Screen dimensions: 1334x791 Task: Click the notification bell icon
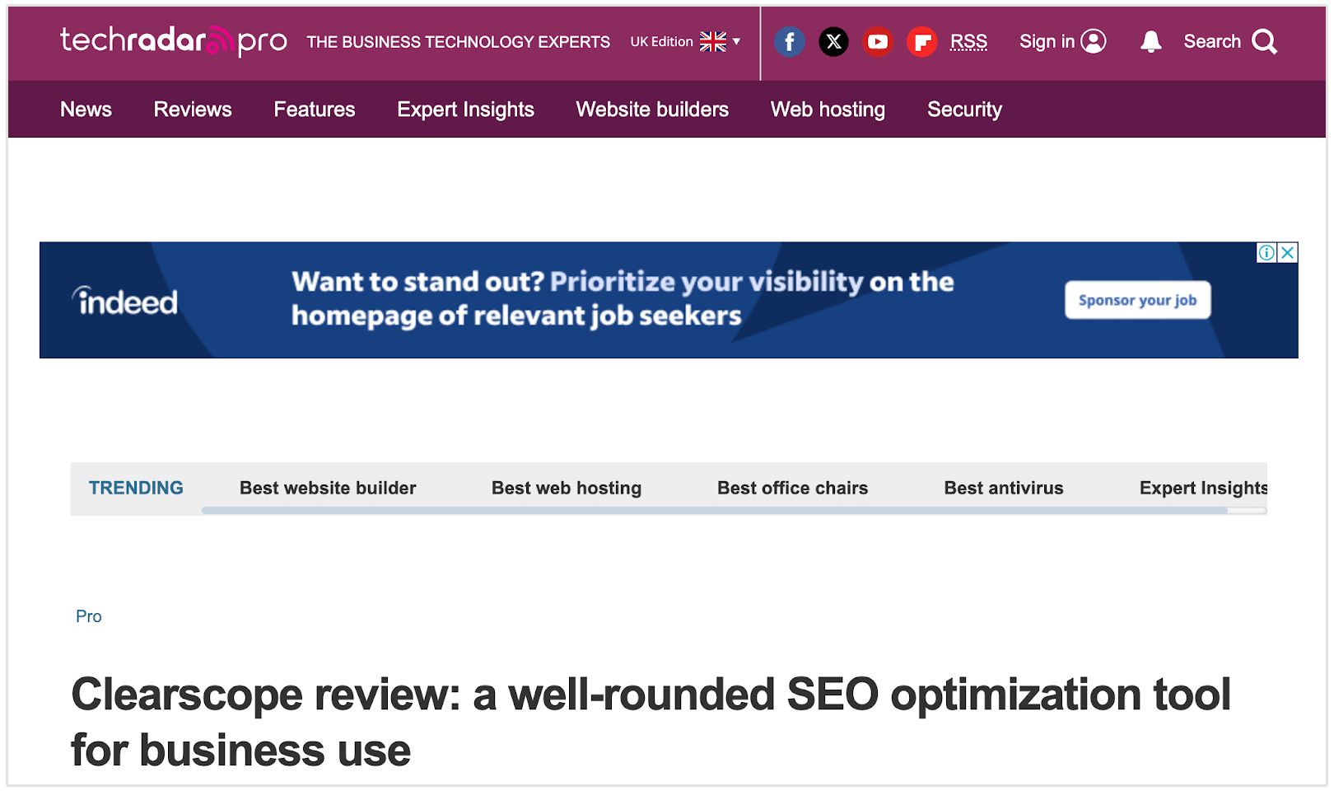[x=1150, y=41]
